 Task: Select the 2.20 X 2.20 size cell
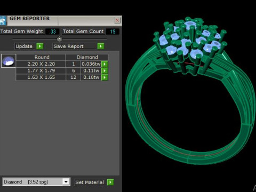(41, 64)
